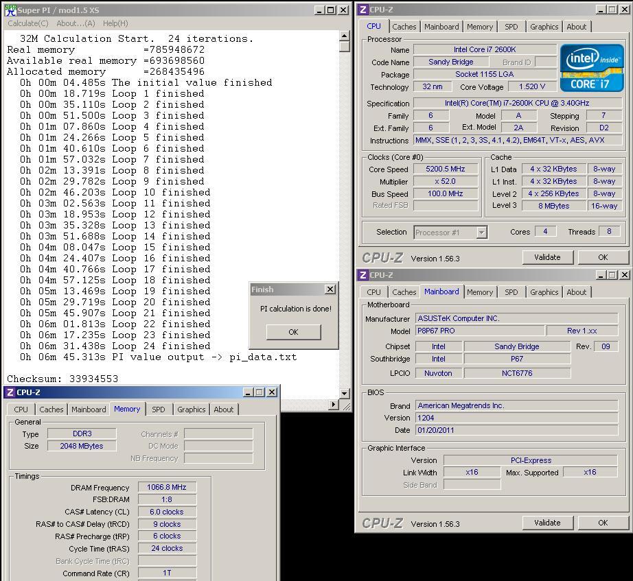
Task: Click OK in the CPU-Z CPU window
Action: coord(603,257)
